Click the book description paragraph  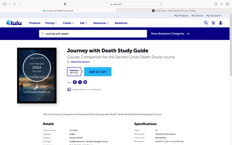click(102, 114)
